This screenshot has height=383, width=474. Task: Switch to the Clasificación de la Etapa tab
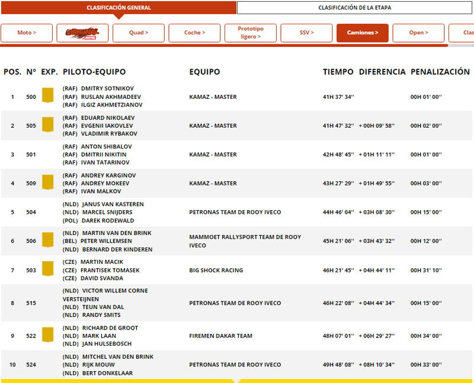tap(354, 8)
